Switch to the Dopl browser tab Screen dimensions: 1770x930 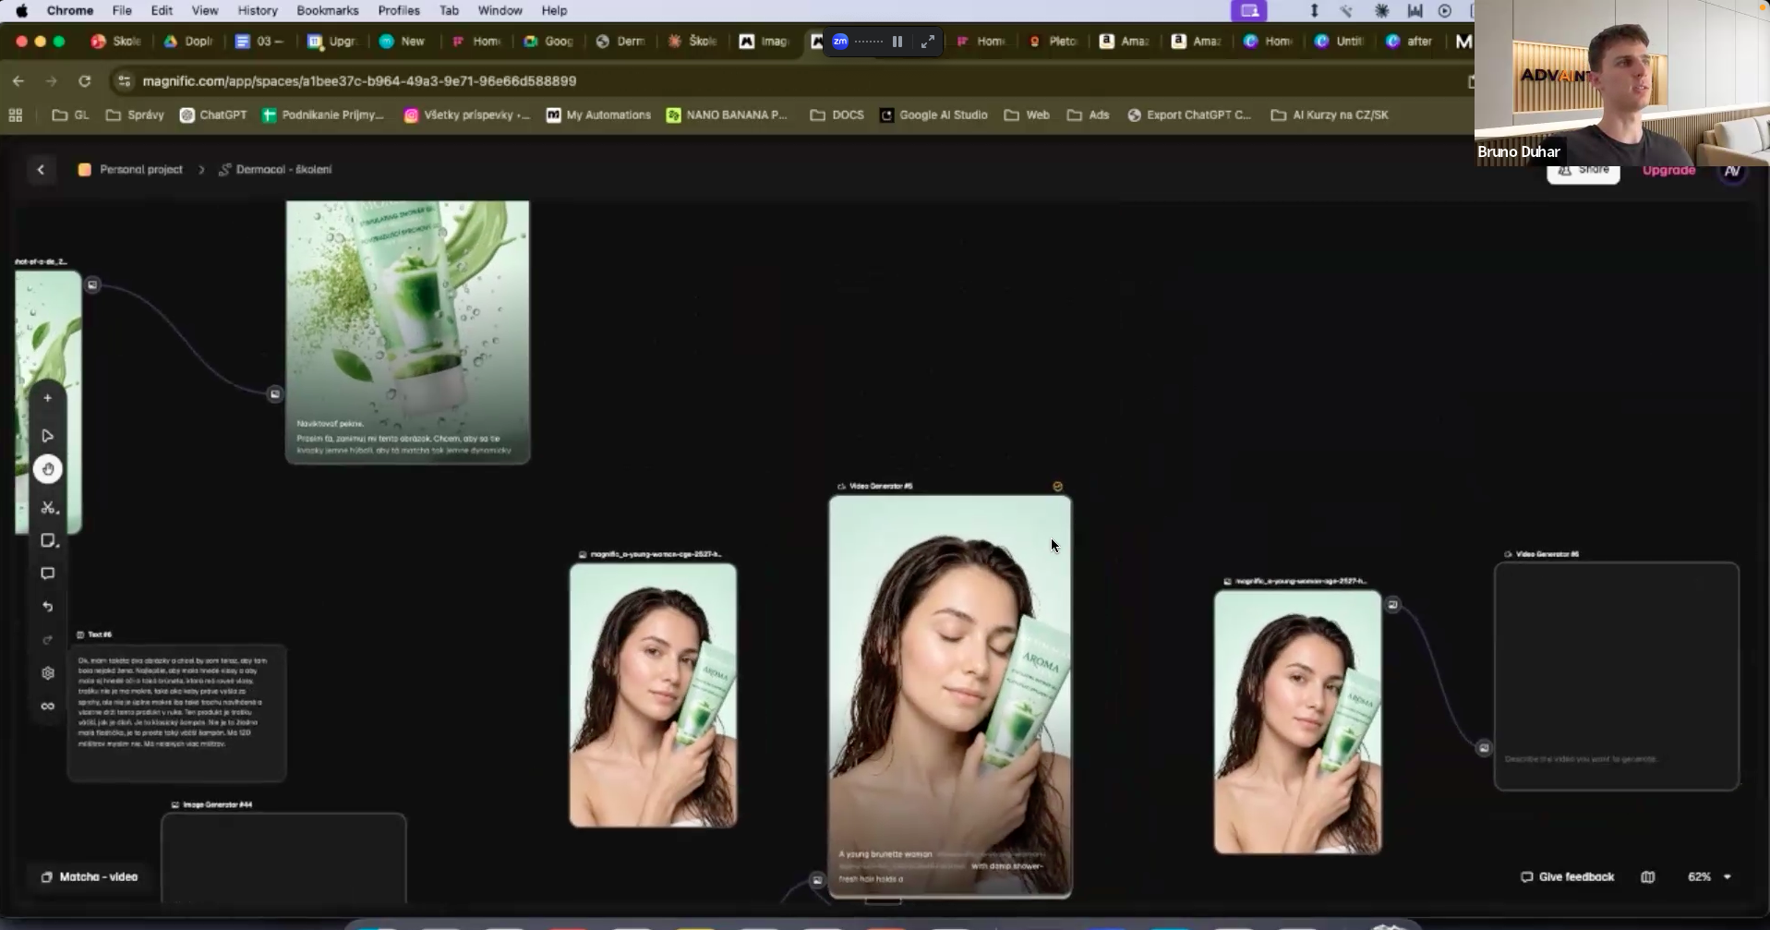(188, 42)
